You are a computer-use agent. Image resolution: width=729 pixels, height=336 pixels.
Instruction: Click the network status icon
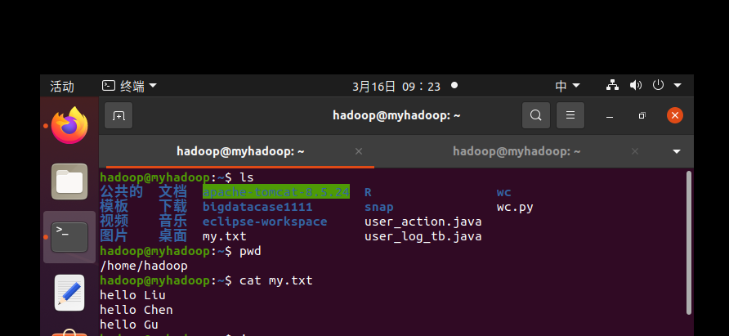click(x=612, y=86)
